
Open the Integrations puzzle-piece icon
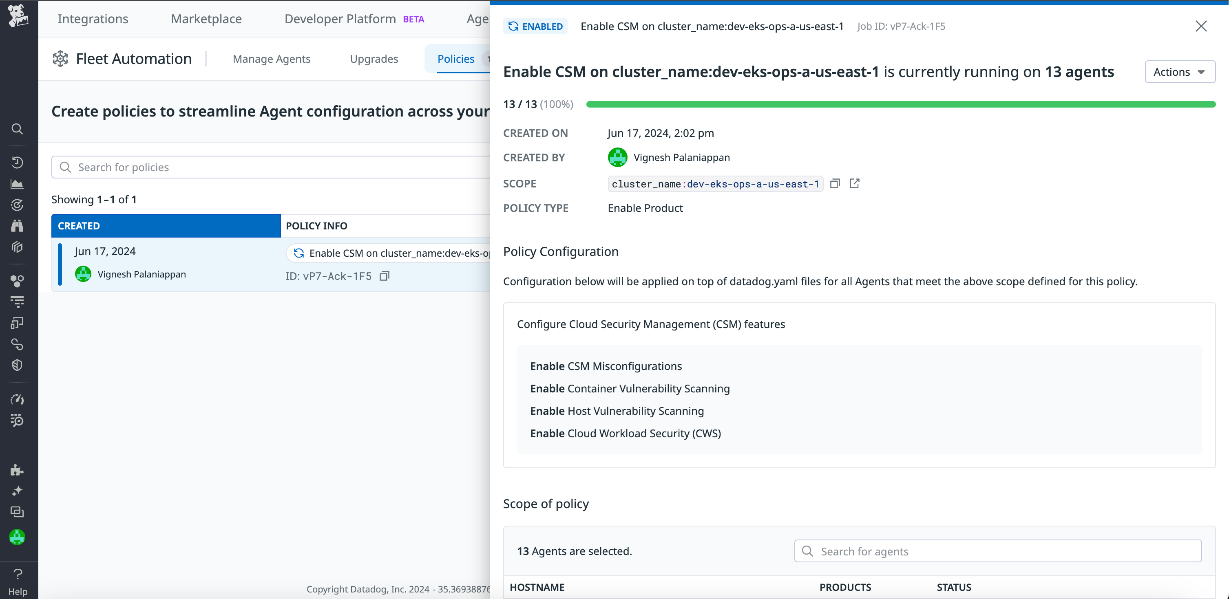click(17, 469)
